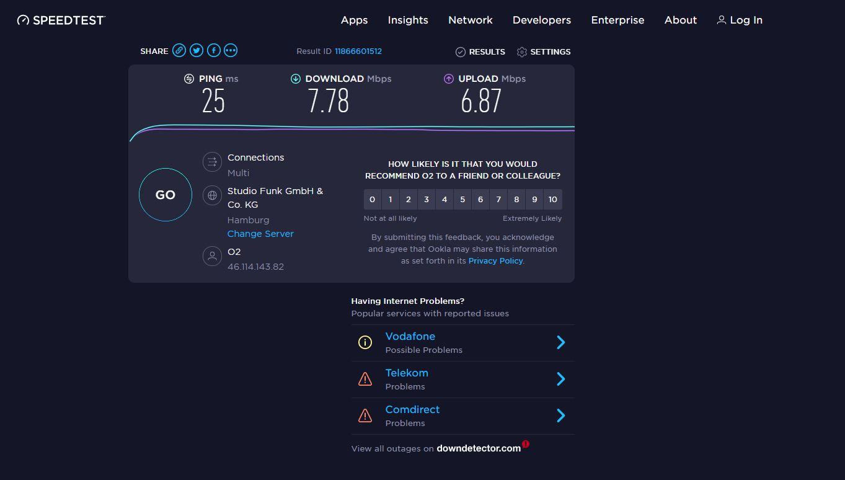Open the SETTINGS page
Image resolution: width=845 pixels, height=480 pixels.
pos(551,52)
